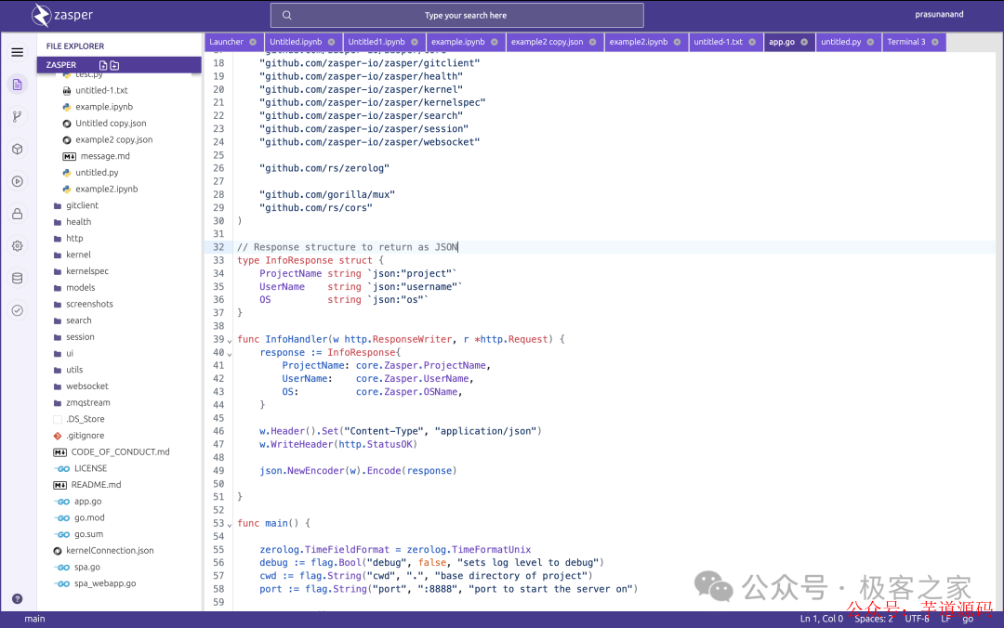Close the Launcher tab
Image resolution: width=1004 pixels, height=628 pixels.
click(253, 42)
